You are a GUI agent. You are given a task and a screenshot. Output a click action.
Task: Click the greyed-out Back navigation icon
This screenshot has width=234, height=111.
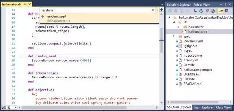(170, 11)
